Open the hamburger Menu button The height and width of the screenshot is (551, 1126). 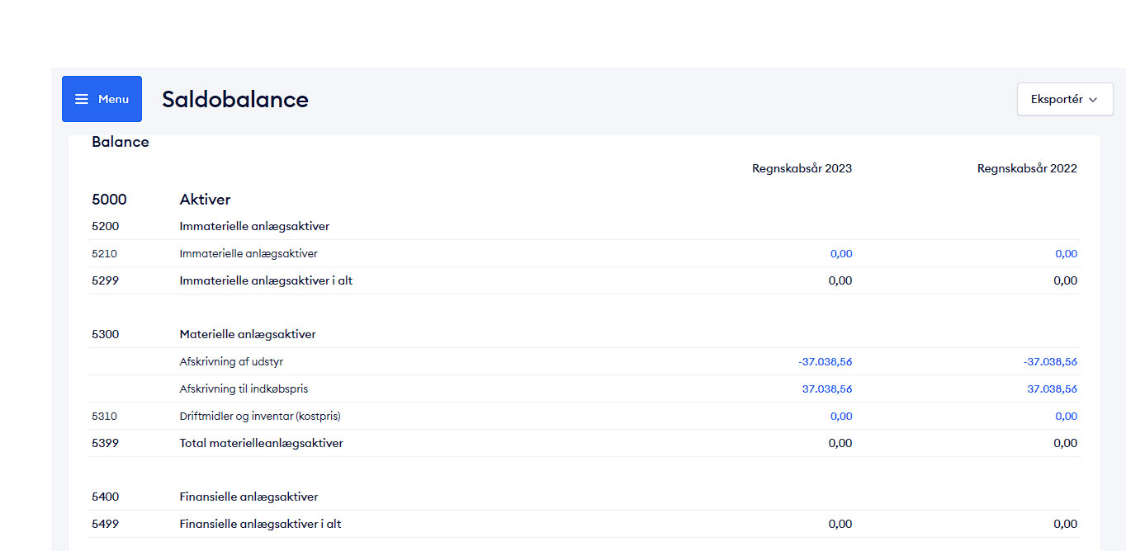(x=102, y=99)
